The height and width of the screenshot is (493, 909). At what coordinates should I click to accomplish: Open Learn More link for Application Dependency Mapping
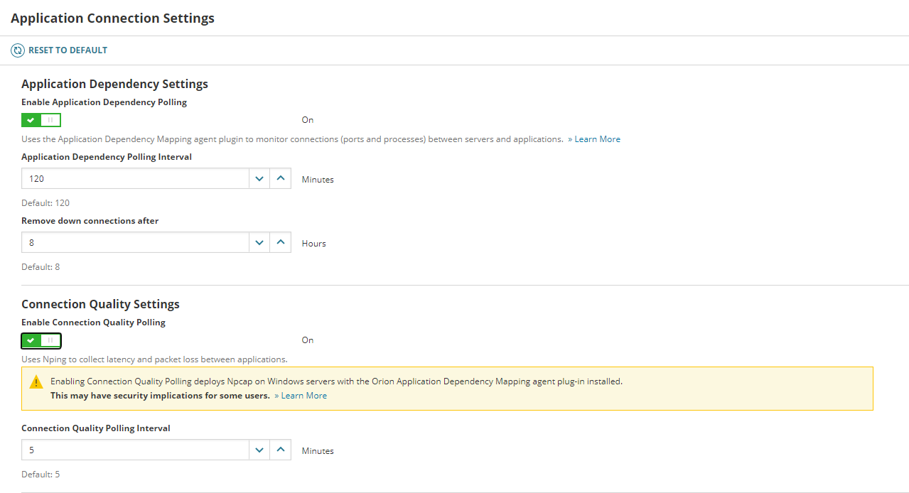tap(594, 139)
